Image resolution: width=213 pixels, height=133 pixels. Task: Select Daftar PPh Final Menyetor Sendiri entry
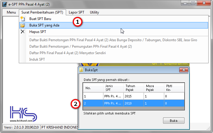pyautogui.click(x=114, y=53)
